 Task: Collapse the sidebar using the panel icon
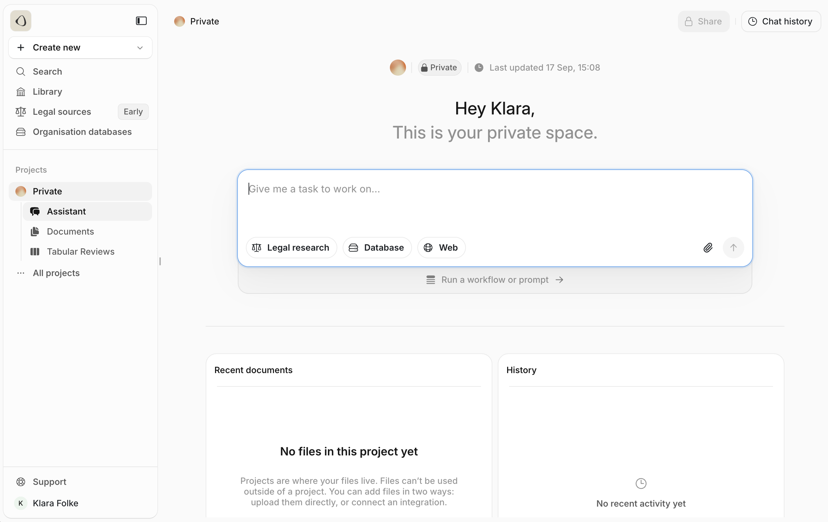[141, 21]
